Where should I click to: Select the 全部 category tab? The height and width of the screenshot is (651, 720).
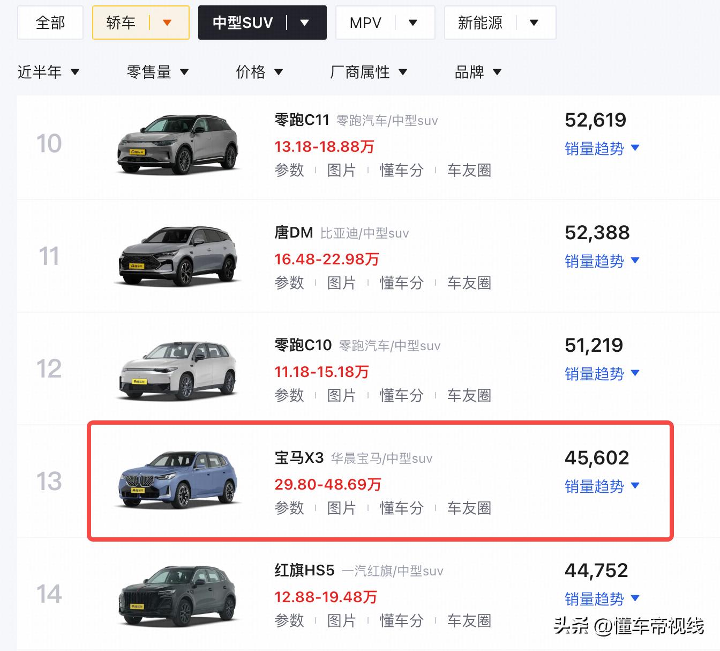(50, 23)
